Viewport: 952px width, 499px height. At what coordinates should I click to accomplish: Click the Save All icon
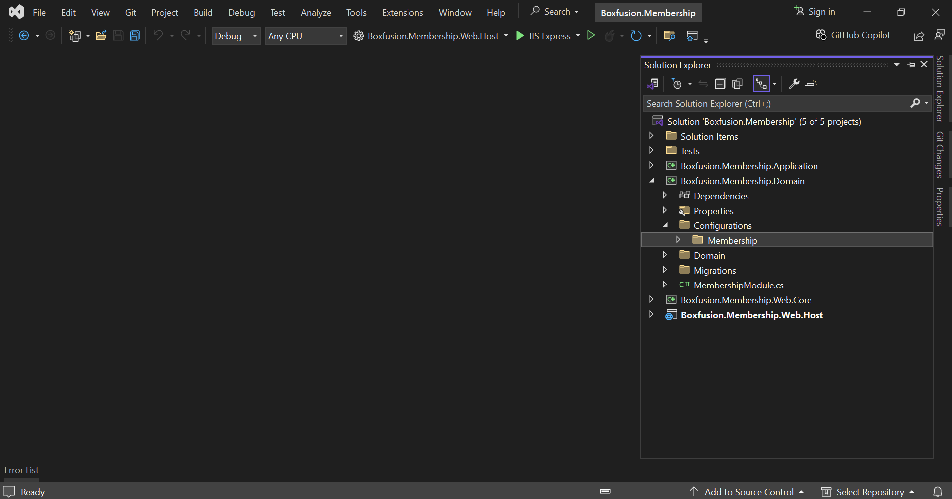[135, 35]
